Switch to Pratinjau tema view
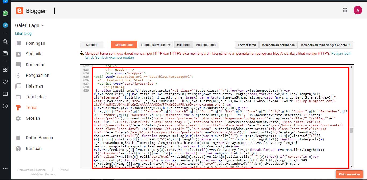The height and width of the screenshot is (180, 367). click(x=206, y=45)
